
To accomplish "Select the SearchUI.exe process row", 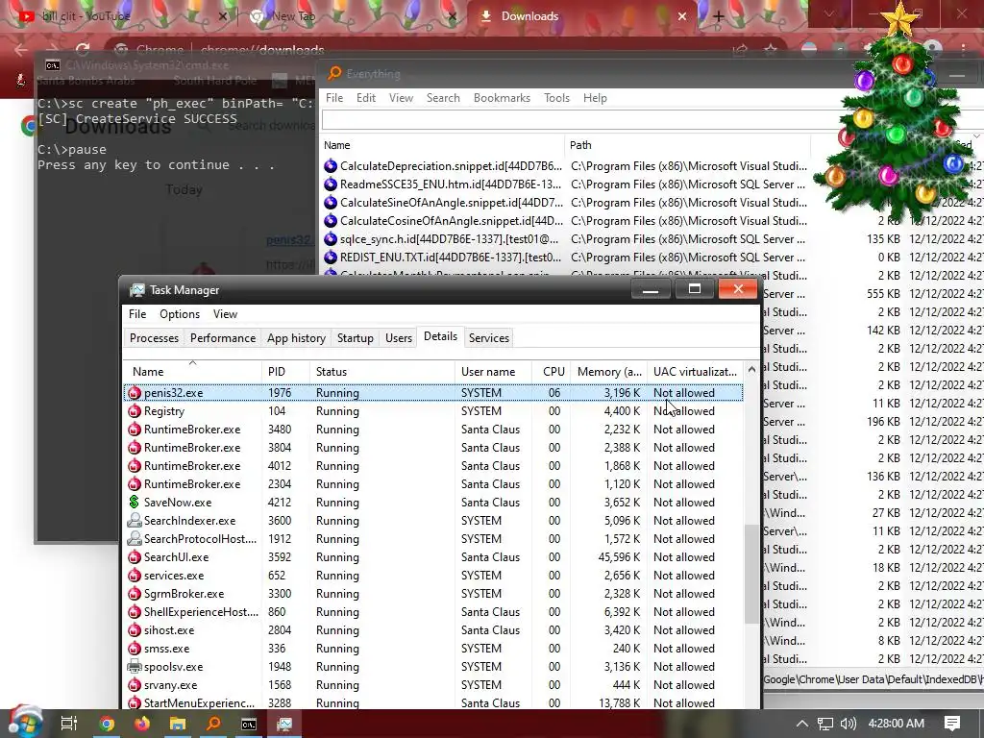I will coord(433,557).
